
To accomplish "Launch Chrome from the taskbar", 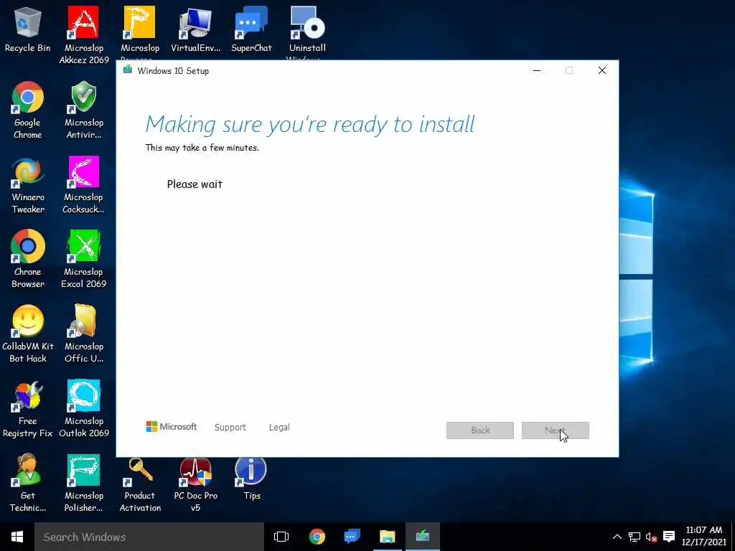I will click(x=317, y=537).
